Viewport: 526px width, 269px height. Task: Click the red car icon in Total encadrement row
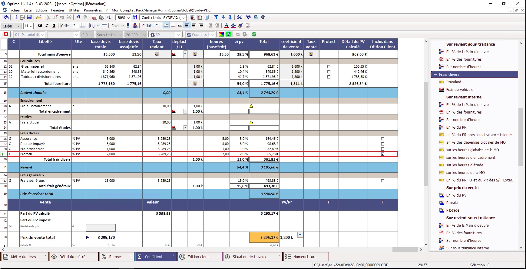tap(174, 111)
